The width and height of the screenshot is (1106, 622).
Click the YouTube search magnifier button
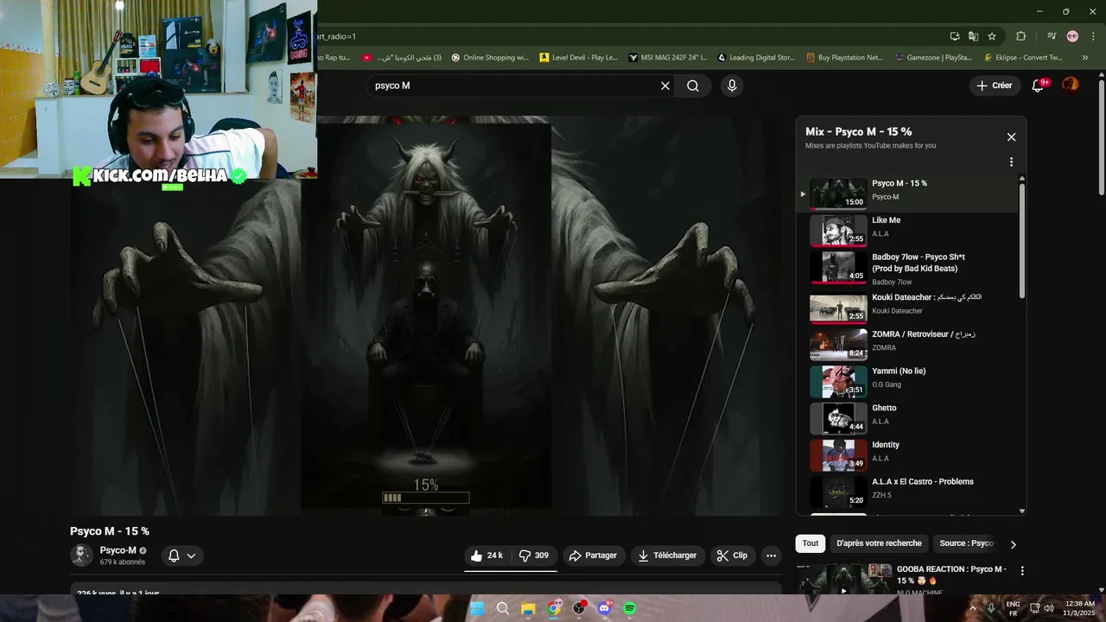tap(693, 86)
